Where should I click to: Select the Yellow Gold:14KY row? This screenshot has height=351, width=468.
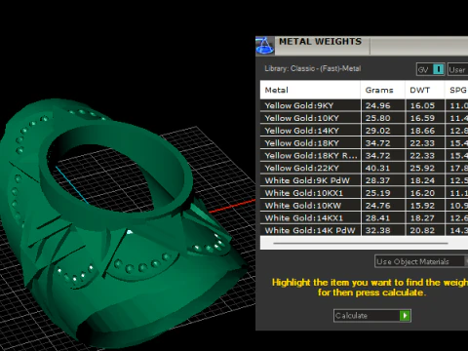point(364,131)
